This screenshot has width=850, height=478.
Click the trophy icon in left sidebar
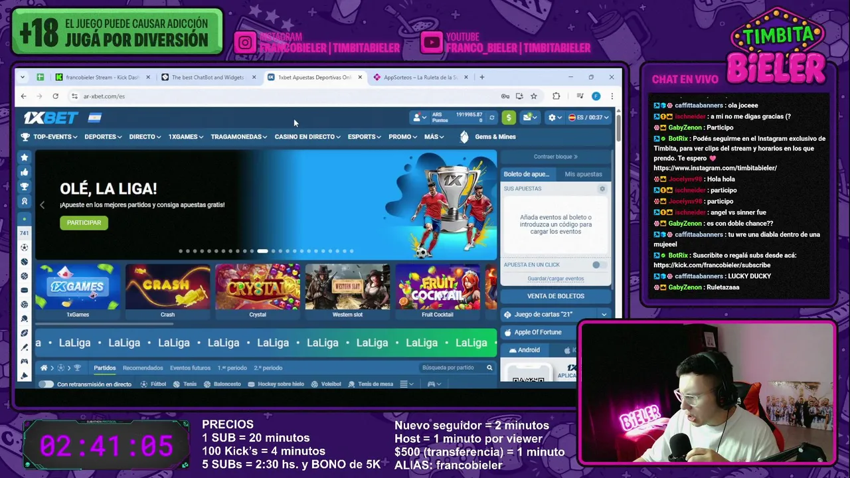point(25,187)
